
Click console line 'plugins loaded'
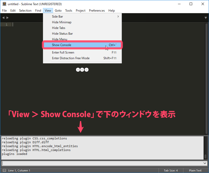pos(14,154)
